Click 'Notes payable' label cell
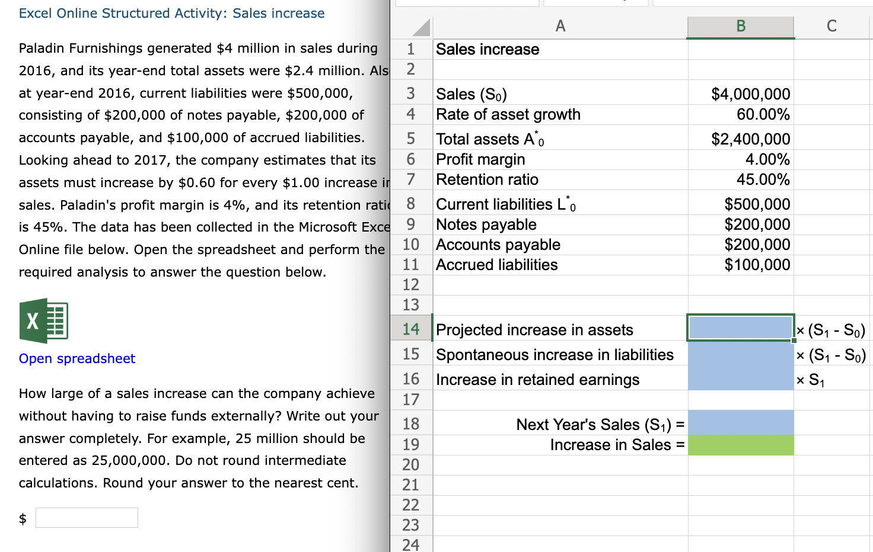Image resolution: width=873 pixels, height=552 pixels. tap(560, 224)
